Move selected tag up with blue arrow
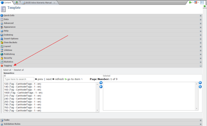This screenshot has width=207, height=126. point(200,83)
